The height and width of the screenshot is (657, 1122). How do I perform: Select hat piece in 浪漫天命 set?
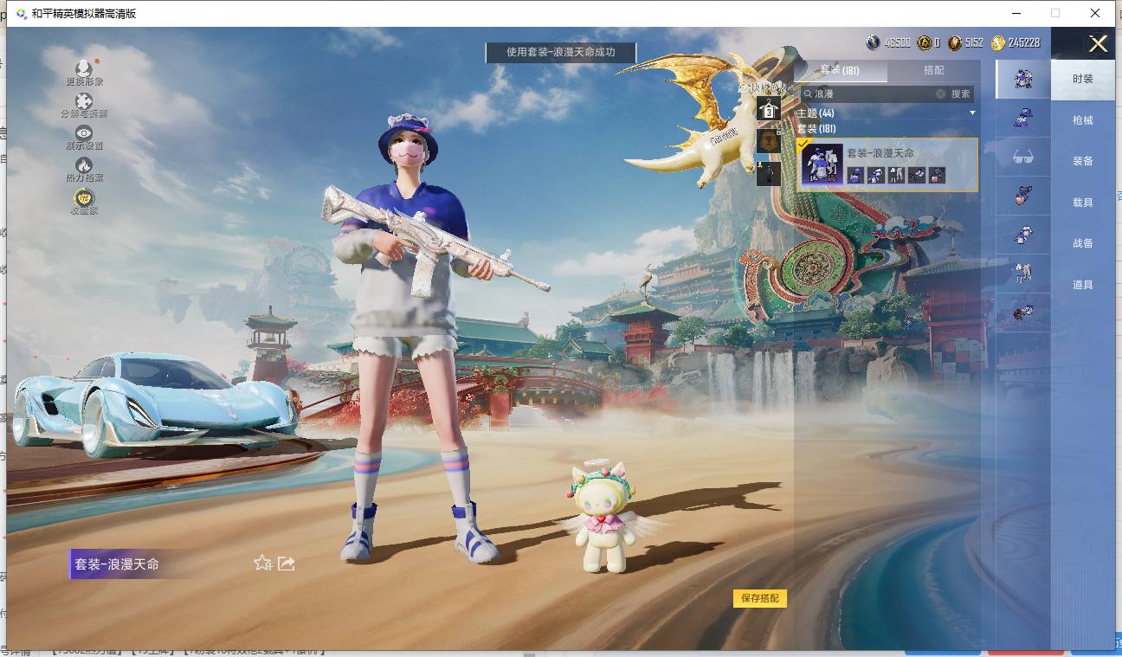pyautogui.click(x=855, y=175)
